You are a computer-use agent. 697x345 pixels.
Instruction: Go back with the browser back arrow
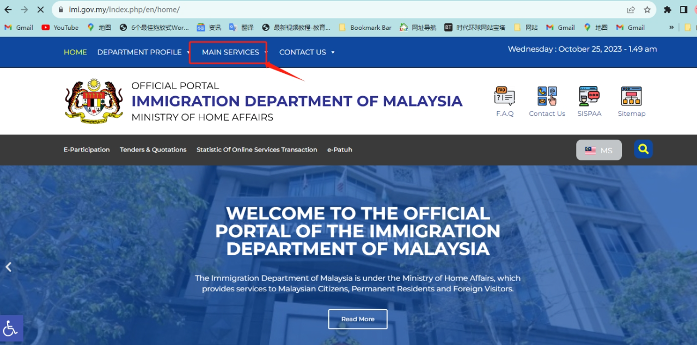pos(8,10)
